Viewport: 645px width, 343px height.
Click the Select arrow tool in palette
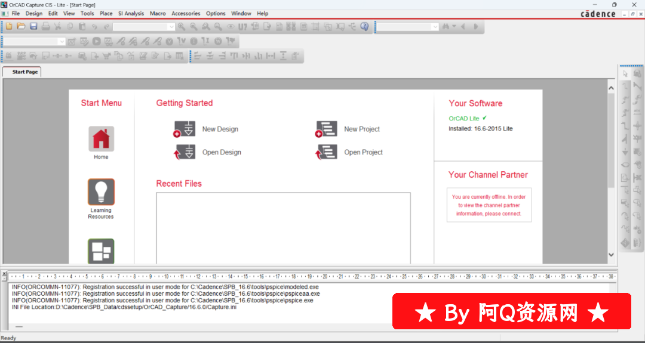(x=625, y=74)
